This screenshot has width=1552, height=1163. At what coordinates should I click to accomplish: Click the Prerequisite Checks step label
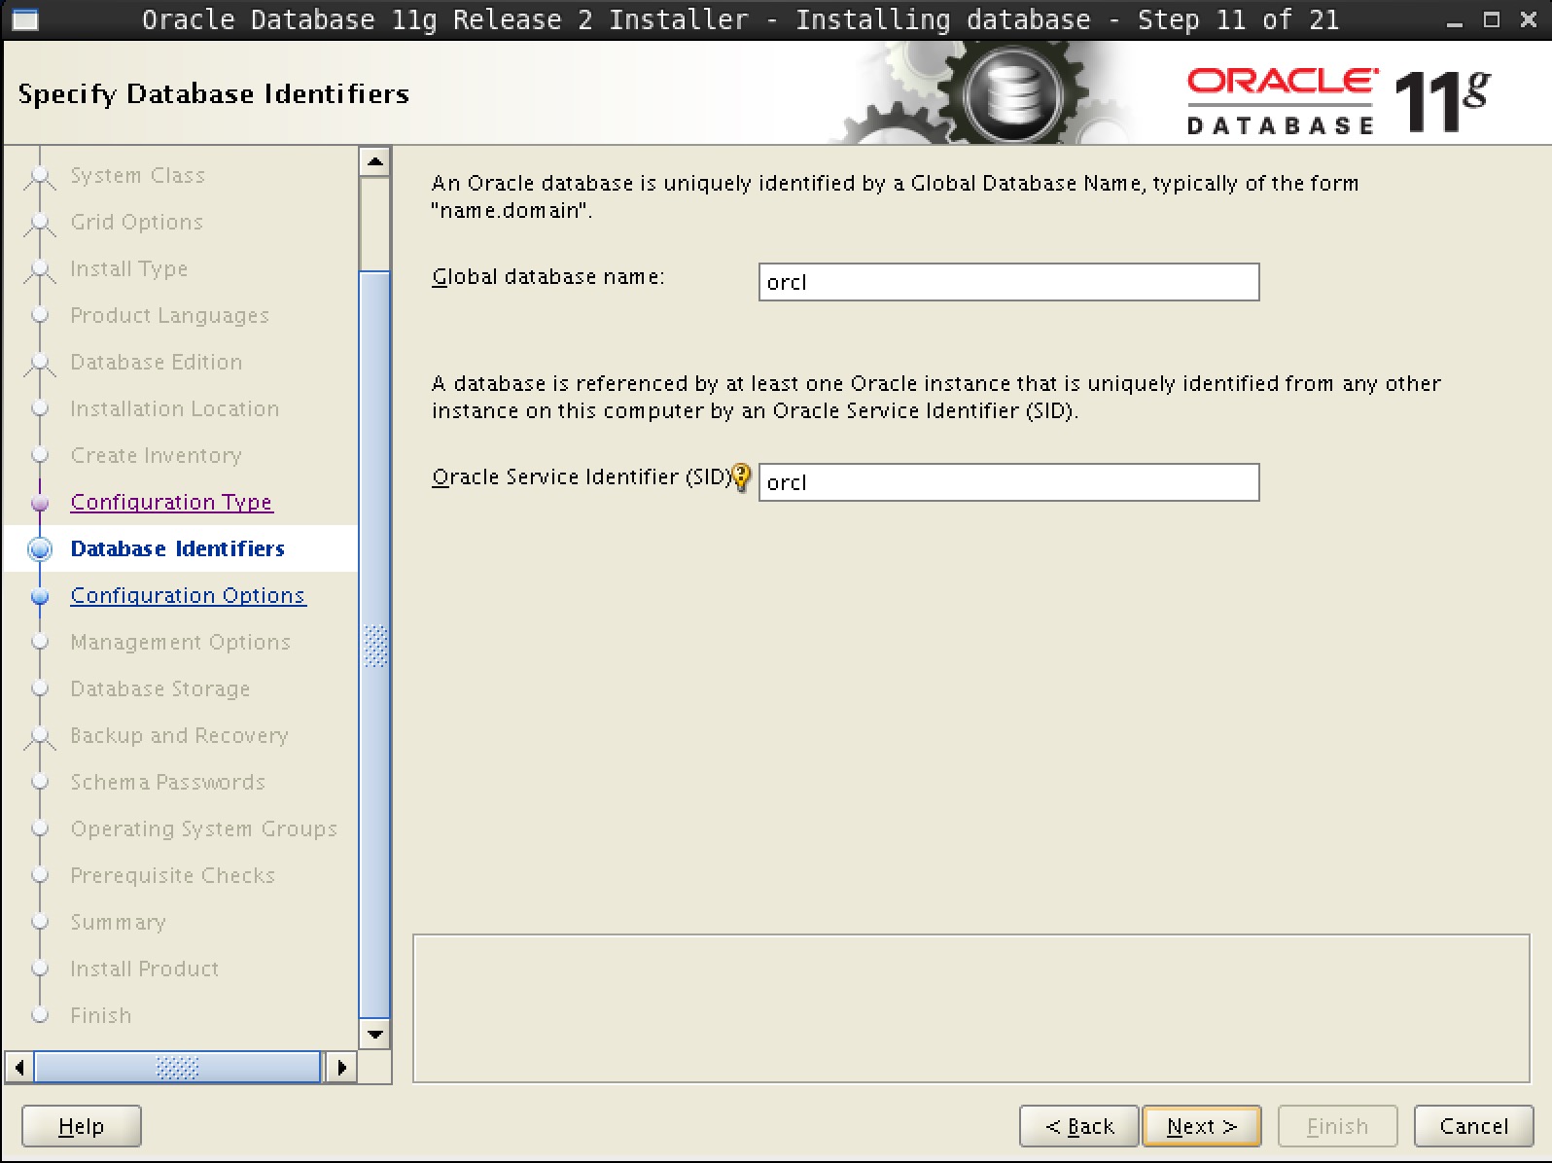pos(173,875)
